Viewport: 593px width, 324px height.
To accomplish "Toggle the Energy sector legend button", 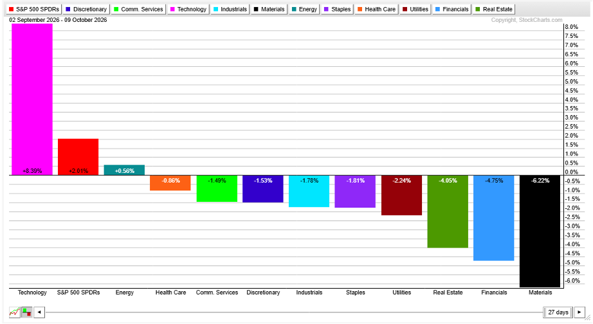I will click(x=304, y=9).
